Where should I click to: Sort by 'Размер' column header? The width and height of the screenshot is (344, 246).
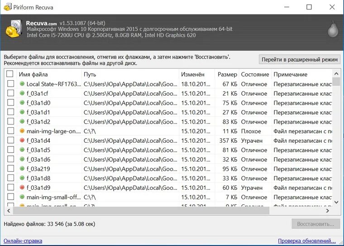point(227,74)
